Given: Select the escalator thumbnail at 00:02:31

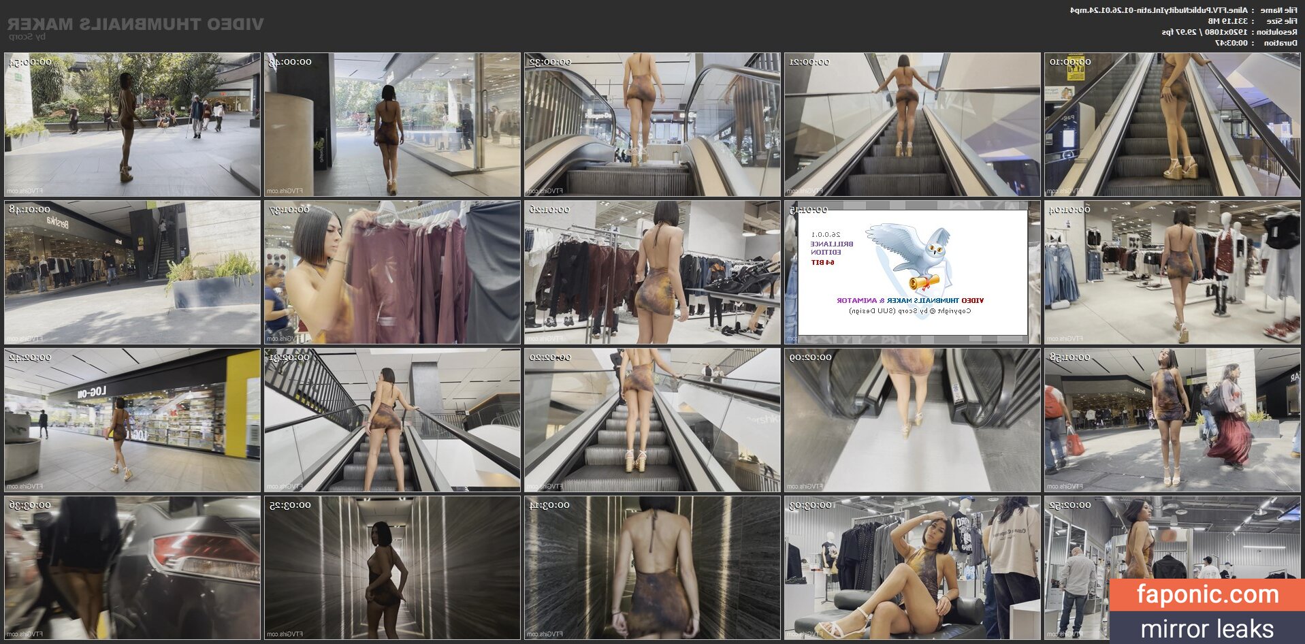Looking at the screenshot, I should click(x=392, y=420).
